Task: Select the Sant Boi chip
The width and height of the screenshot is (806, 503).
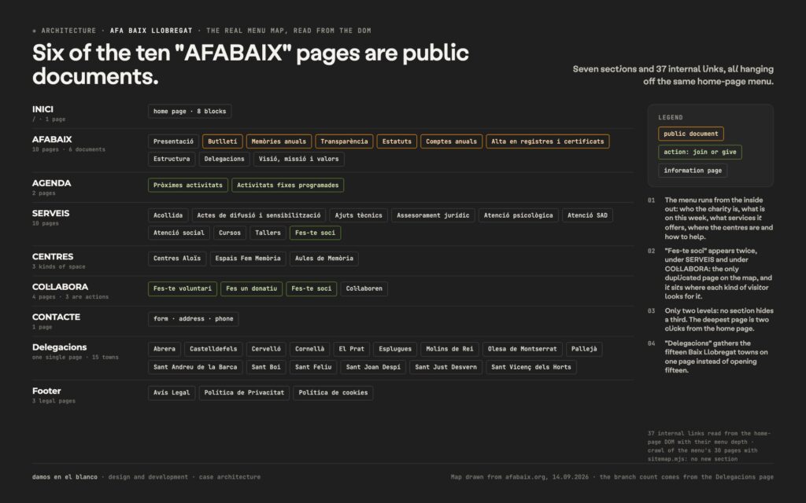Action: (x=266, y=368)
